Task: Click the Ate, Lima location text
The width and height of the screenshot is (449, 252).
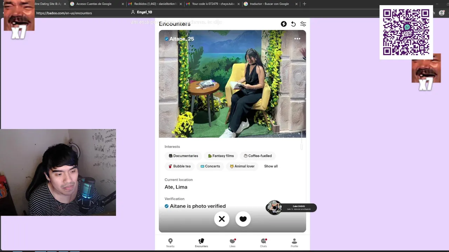Action: [176, 187]
